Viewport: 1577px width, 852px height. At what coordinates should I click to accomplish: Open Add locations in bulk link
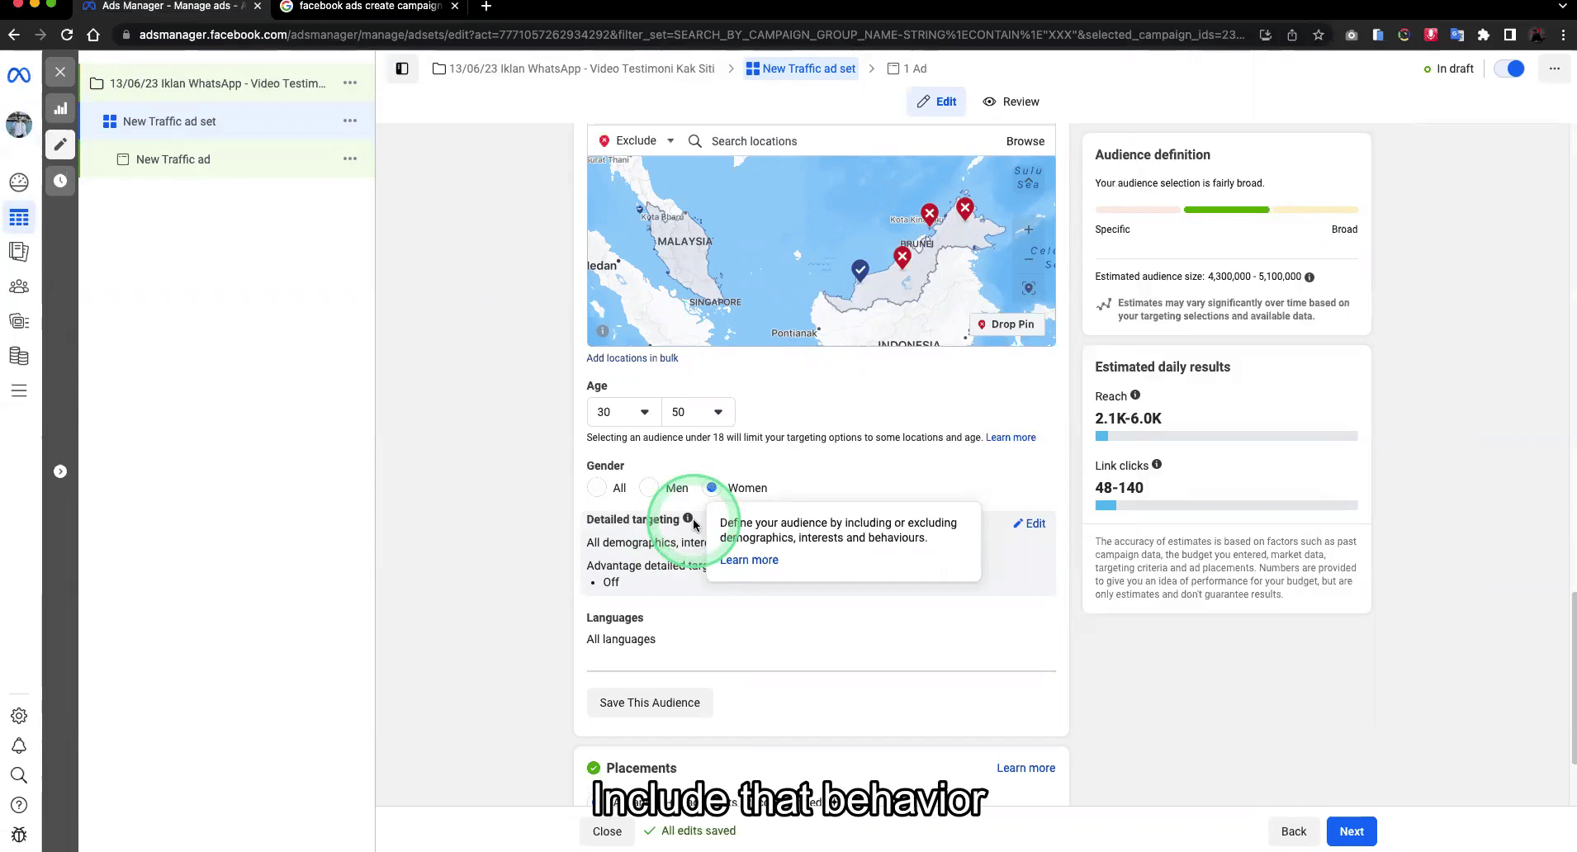[632, 358]
